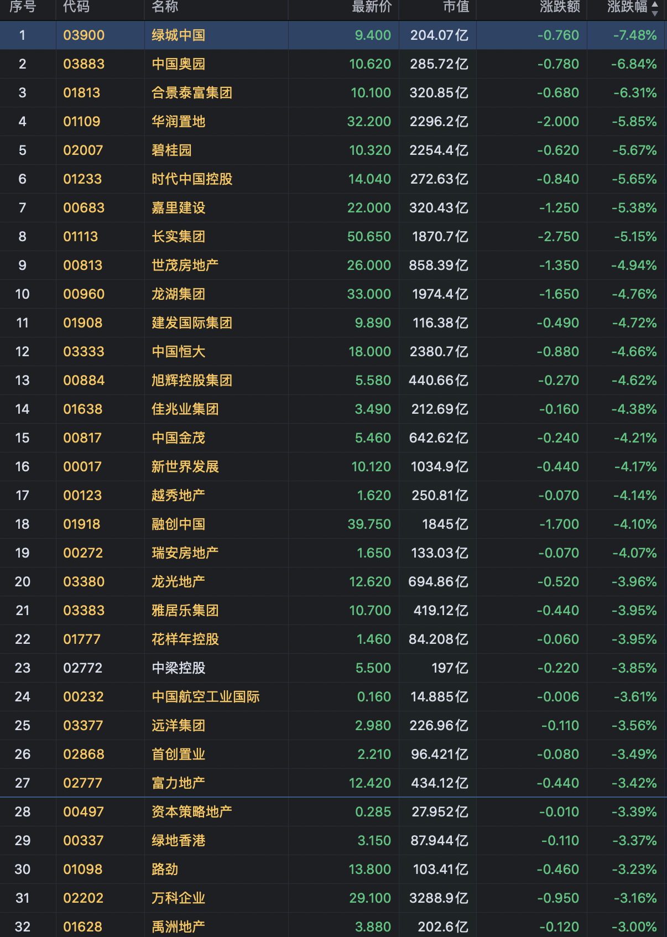The image size is (667, 937).
Task: Click change percent -3.00%
Action: (634, 927)
